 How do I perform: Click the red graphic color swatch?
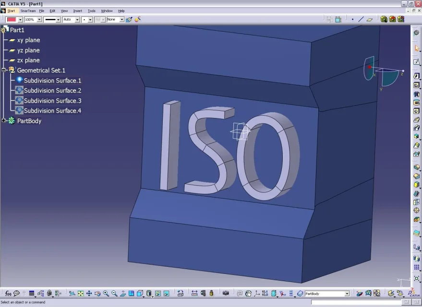(x=12, y=20)
